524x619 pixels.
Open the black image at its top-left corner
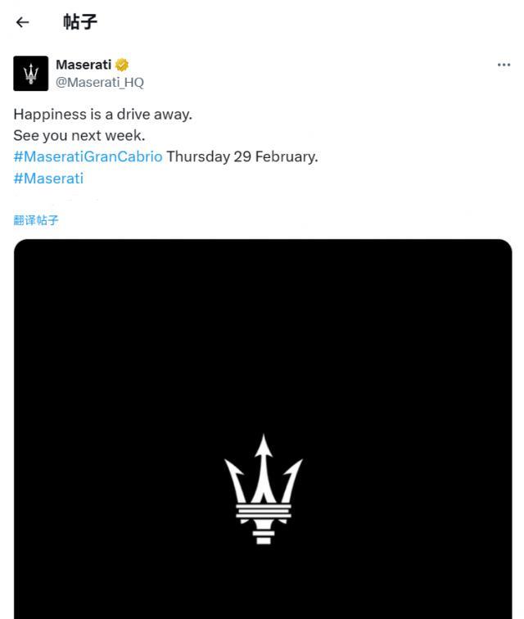coord(33,258)
